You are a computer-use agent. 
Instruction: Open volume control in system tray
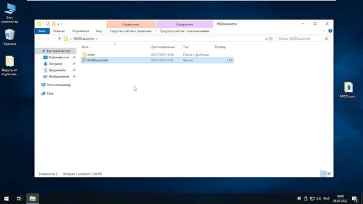(319, 199)
